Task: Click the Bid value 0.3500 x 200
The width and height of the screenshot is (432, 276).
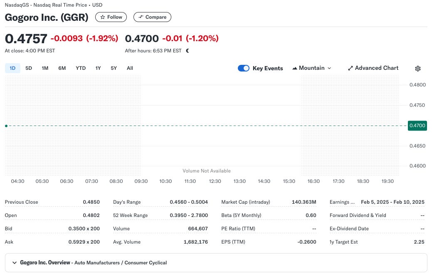Action: (x=84, y=228)
